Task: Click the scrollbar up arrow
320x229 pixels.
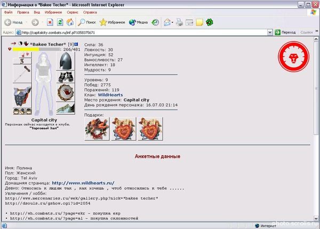Action: click(x=316, y=39)
